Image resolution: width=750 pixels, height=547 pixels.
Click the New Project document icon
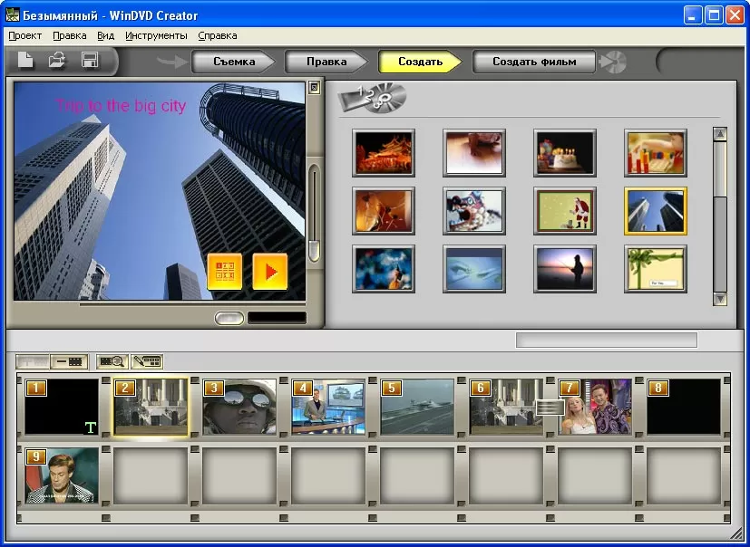[27, 62]
